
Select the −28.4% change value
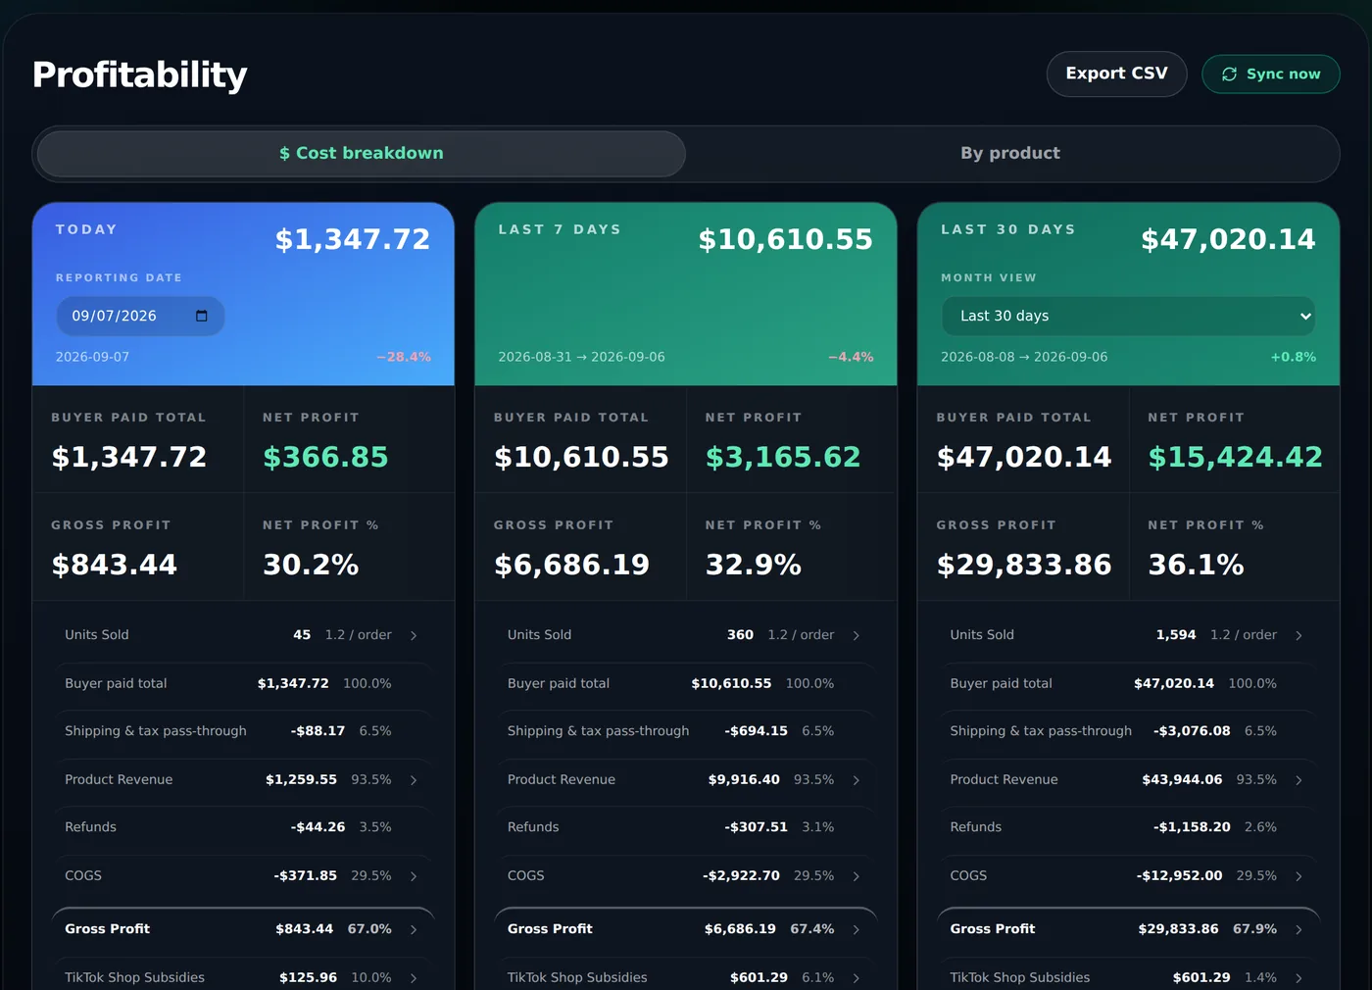point(404,357)
